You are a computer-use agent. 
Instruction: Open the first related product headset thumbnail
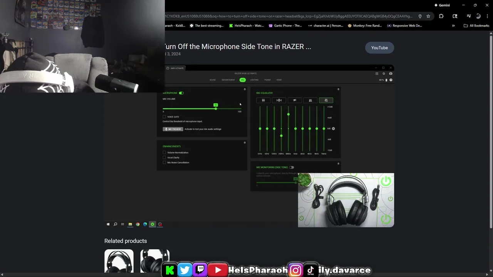(x=119, y=261)
